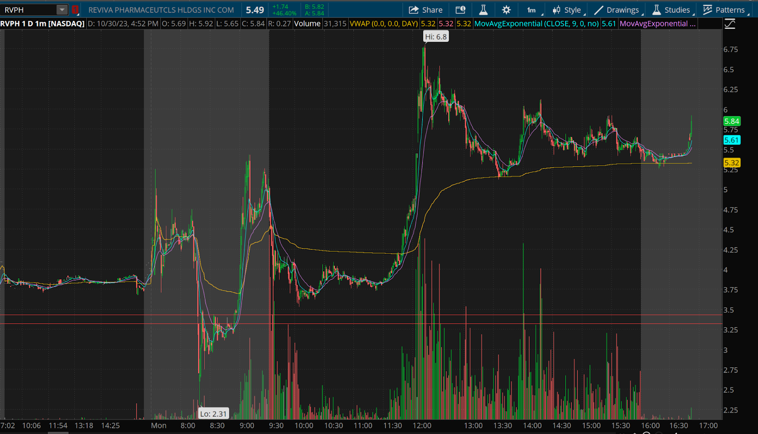Viewport: 758px width, 434px height.
Task: Open the red link color selector
Action: click(75, 10)
